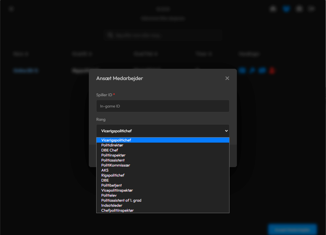Open the Rang dropdown
326x235 pixels.
coord(163,131)
